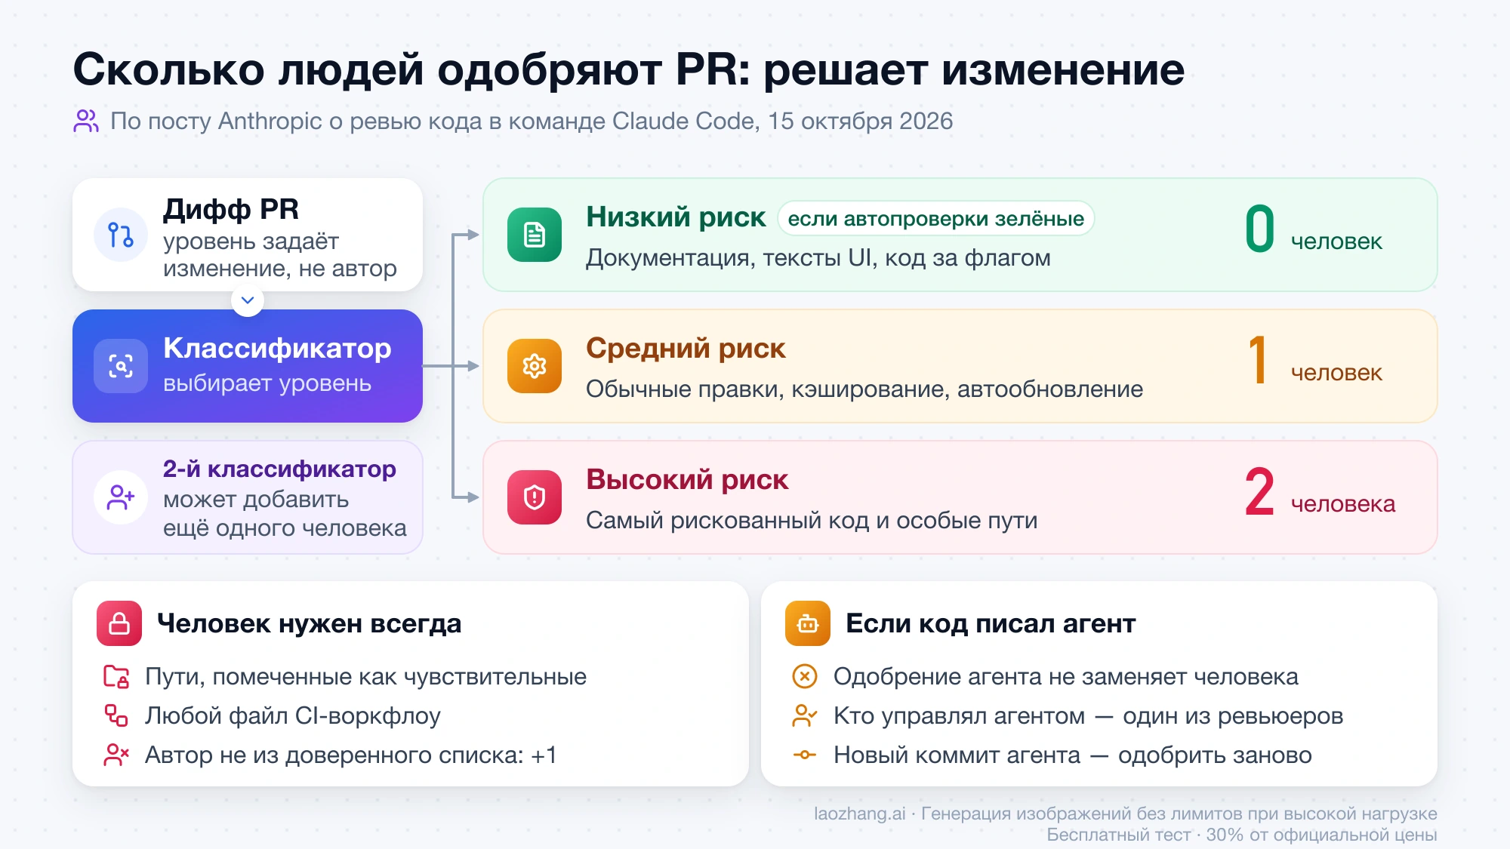
Task: Click 'Кто управлял агентом — один из ревьюеров'
Action: [x=1089, y=716]
